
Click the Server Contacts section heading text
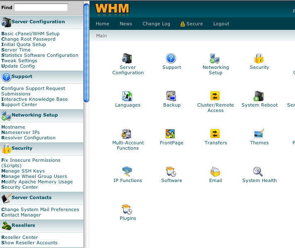(x=31, y=197)
